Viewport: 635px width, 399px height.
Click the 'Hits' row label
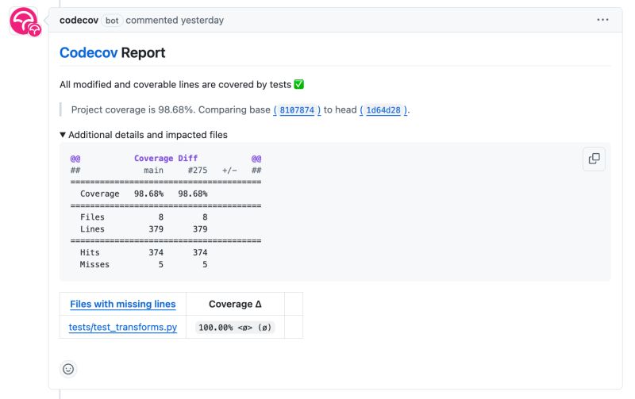tap(90, 252)
